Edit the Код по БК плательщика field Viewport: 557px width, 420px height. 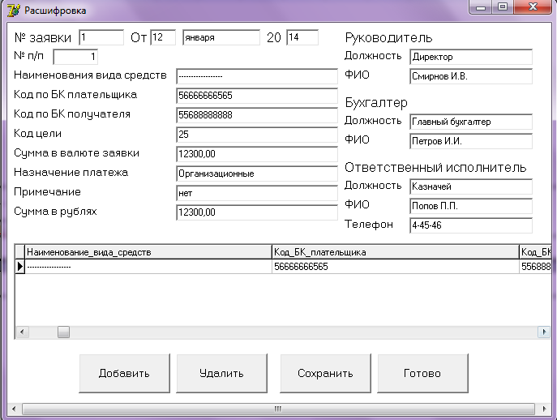[x=257, y=96]
